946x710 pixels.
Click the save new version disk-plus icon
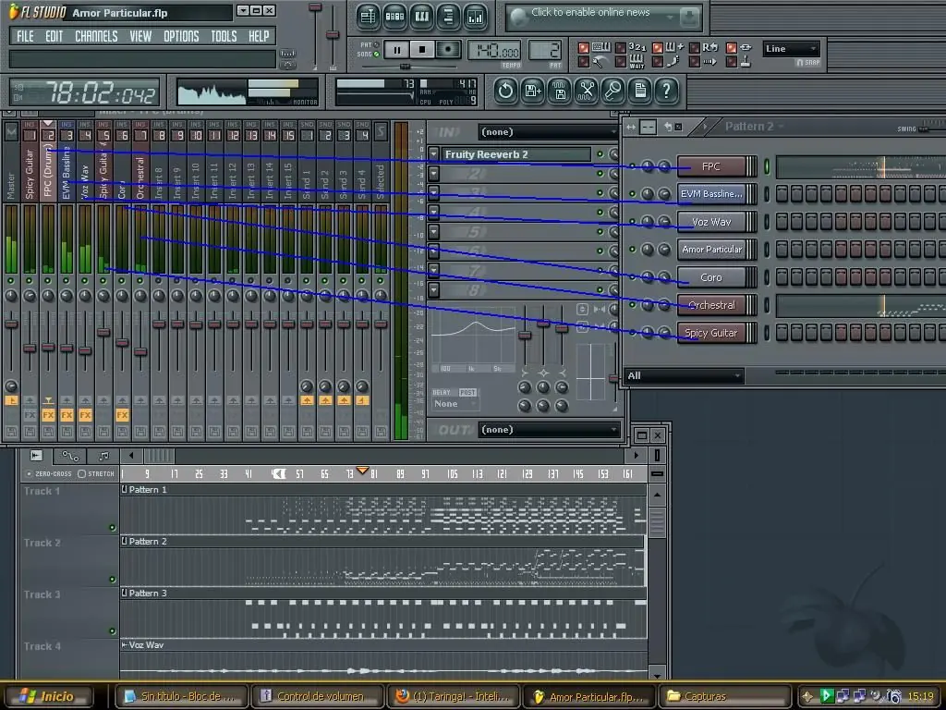coord(533,92)
